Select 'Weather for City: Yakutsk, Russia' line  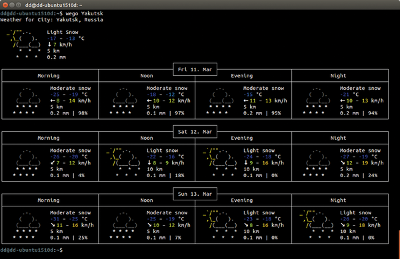(52, 20)
